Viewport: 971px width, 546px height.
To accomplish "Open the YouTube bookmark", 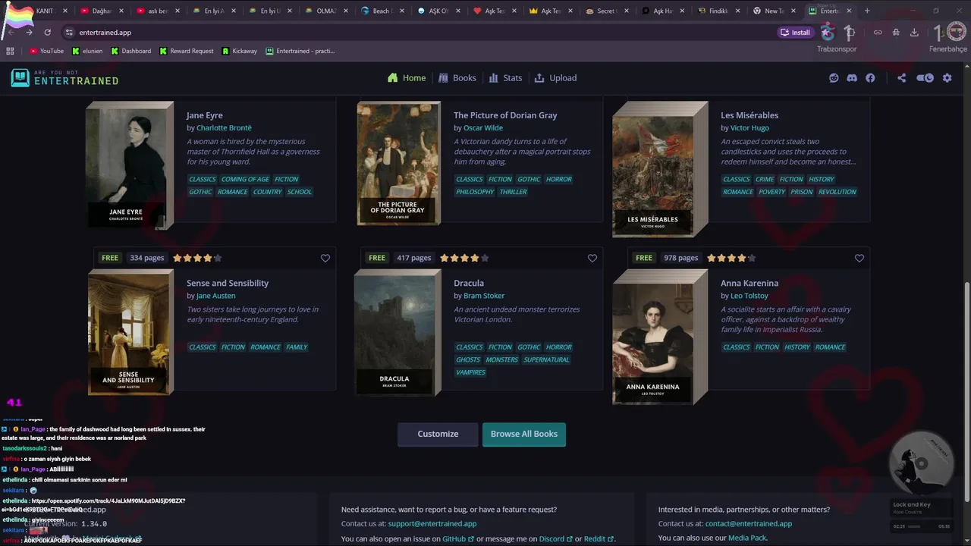I will tap(46, 51).
